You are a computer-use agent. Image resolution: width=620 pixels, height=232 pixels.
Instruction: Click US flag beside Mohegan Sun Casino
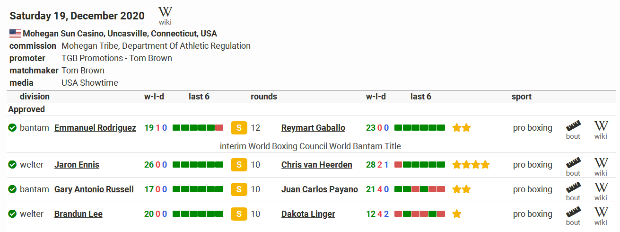click(15, 34)
